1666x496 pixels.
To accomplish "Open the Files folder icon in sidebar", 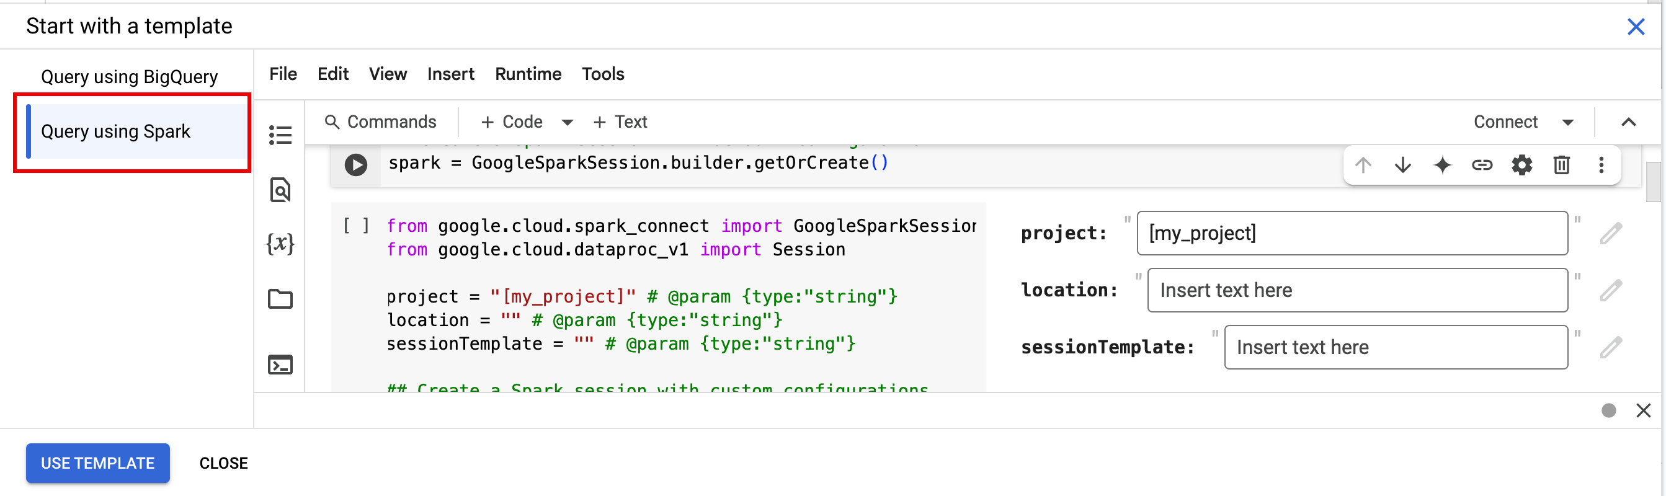I will coord(280,299).
